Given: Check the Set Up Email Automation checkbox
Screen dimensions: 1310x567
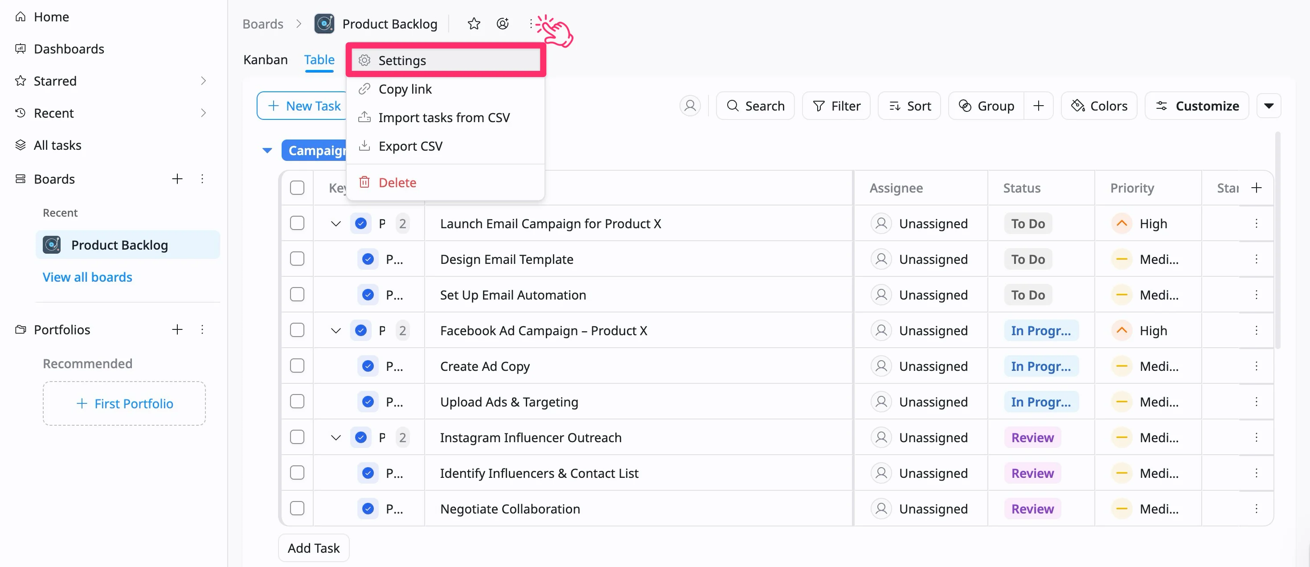Looking at the screenshot, I should click(x=297, y=295).
